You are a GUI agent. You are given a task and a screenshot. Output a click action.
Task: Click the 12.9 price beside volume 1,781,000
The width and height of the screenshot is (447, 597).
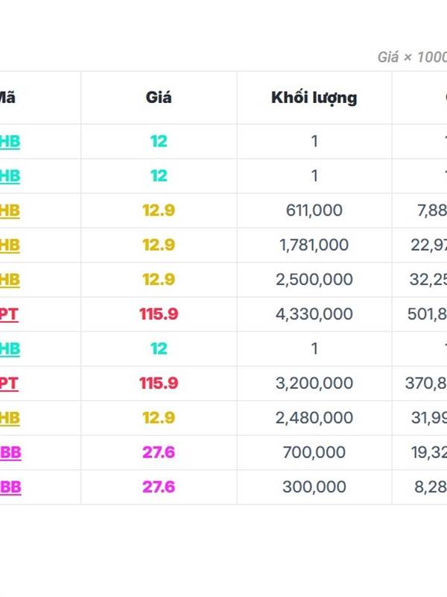point(159,245)
